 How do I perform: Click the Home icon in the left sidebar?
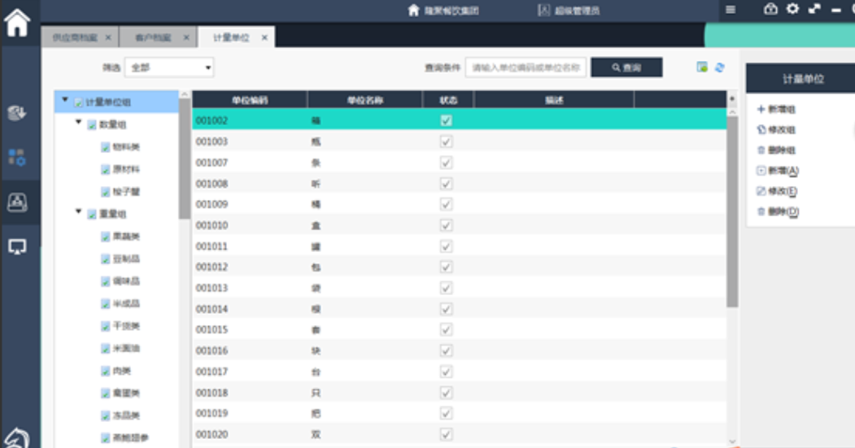[18, 23]
